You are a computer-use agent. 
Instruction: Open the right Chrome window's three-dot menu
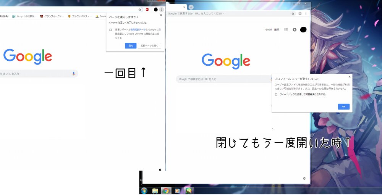tap(306, 14)
